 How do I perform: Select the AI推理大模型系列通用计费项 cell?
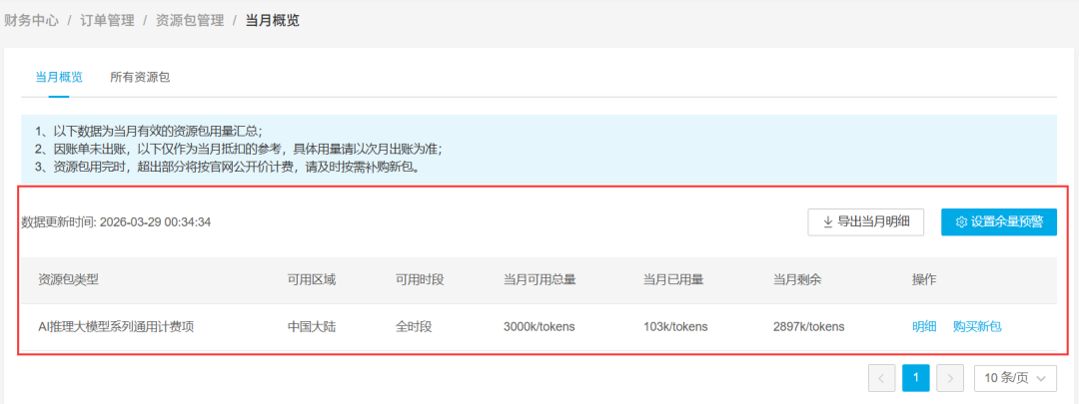click(116, 326)
